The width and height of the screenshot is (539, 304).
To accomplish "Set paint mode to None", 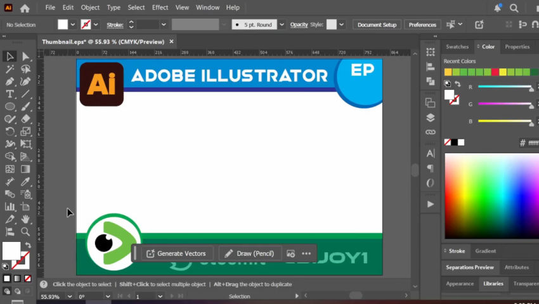I will click(27, 278).
